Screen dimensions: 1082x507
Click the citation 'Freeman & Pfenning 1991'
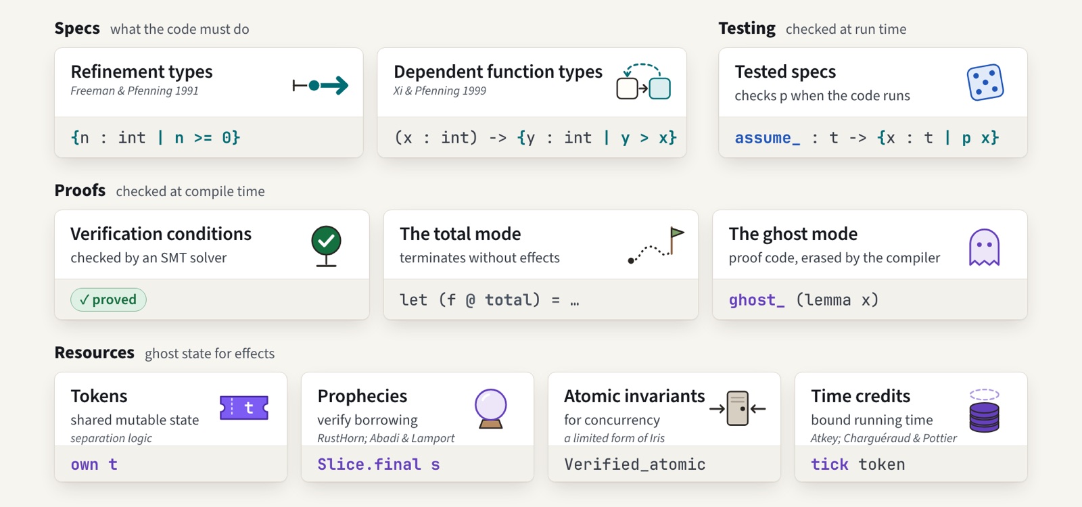(135, 91)
